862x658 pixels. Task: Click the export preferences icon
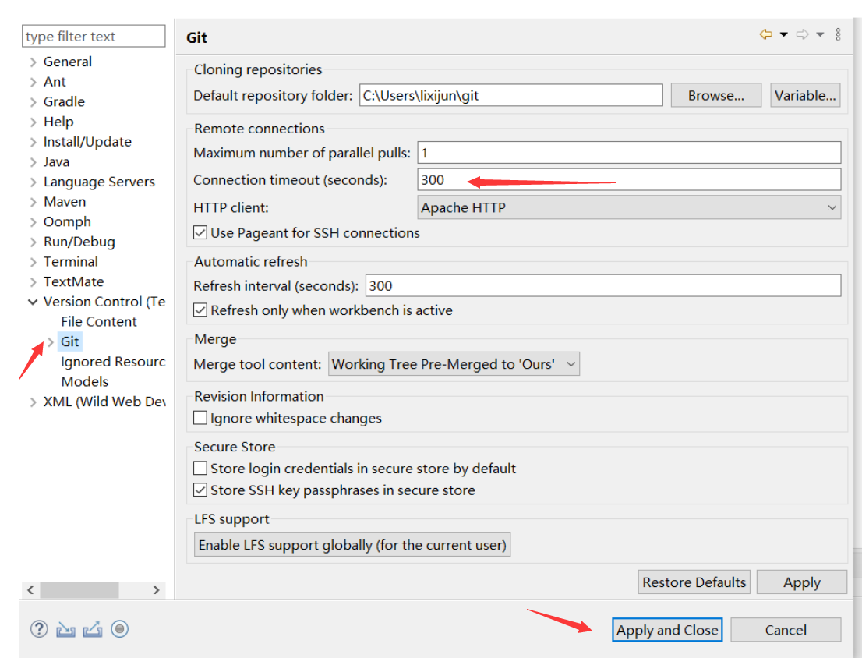92,629
